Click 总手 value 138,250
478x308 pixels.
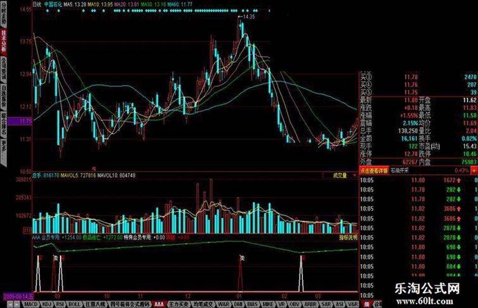[408, 131]
